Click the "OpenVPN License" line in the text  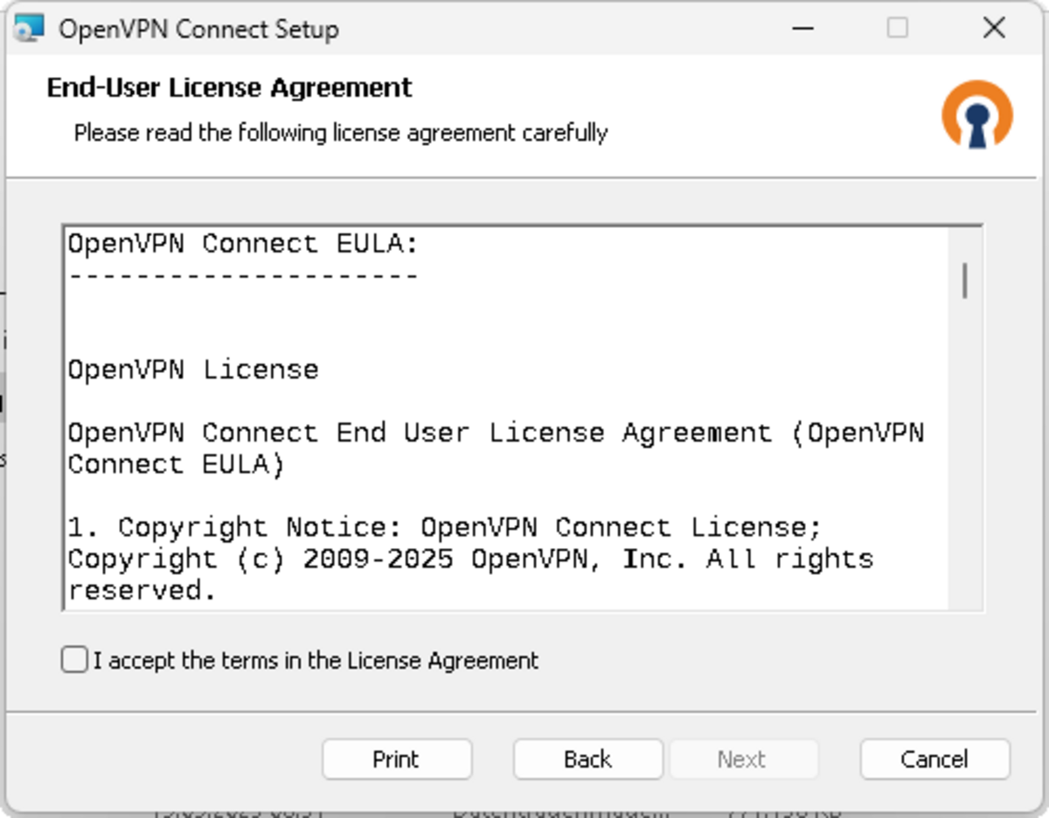point(193,370)
